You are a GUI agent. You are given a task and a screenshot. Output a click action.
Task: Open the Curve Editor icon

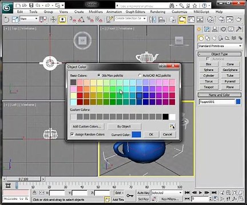click(x=191, y=19)
